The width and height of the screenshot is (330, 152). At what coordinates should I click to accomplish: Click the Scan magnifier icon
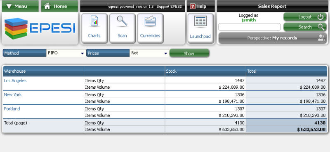pyautogui.click(x=122, y=21)
